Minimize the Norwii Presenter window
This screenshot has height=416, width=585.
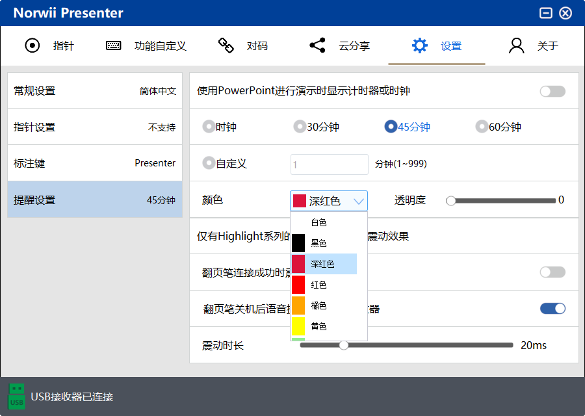click(546, 13)
